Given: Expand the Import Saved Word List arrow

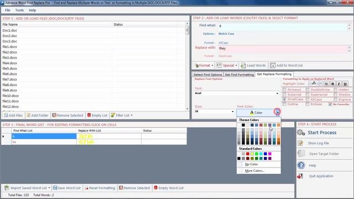Looking at the screenshot, I should tap(49, 188).
